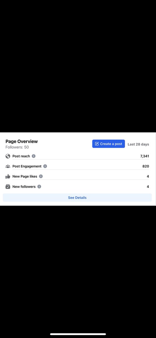Click the Post reach label

[x=21, y=156]
